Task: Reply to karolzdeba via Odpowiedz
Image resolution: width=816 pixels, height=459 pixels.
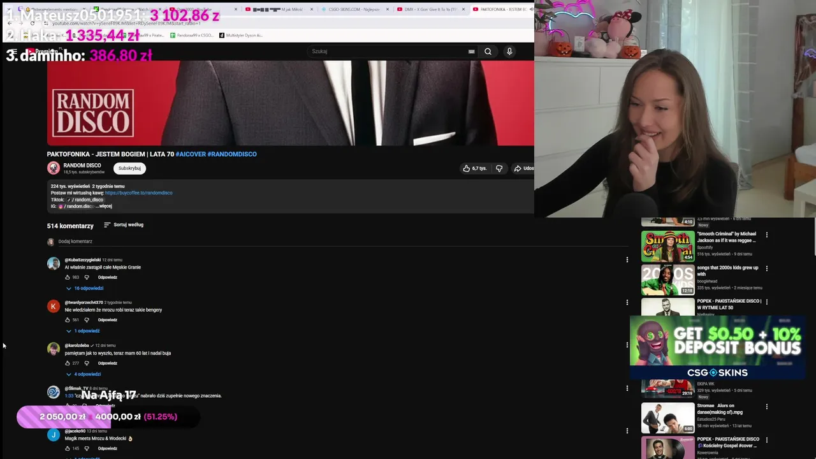Action: click(107, 363)
